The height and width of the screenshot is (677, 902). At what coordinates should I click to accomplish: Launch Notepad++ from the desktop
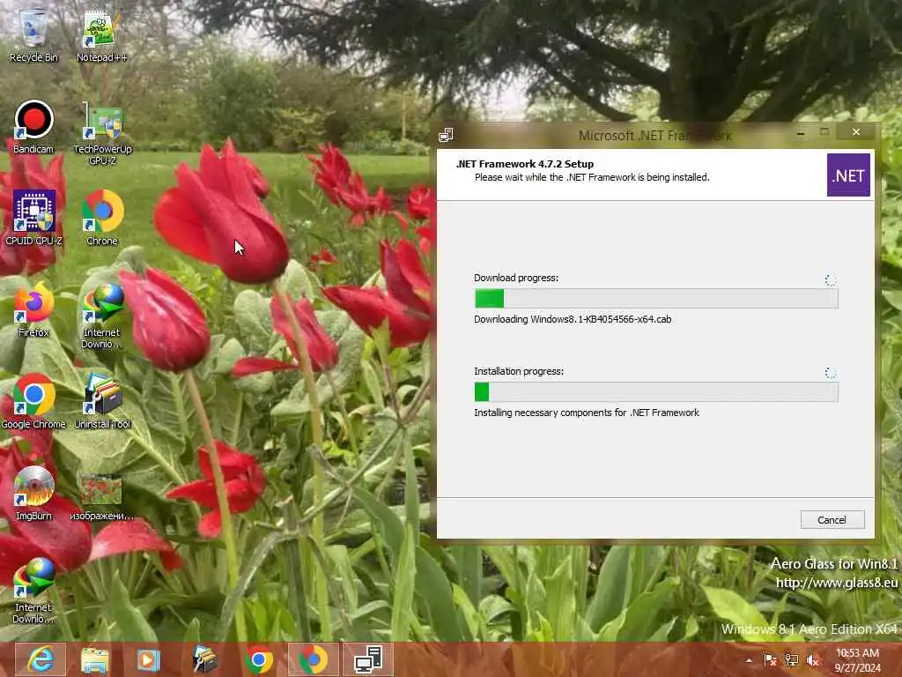(x=102, y=34)
